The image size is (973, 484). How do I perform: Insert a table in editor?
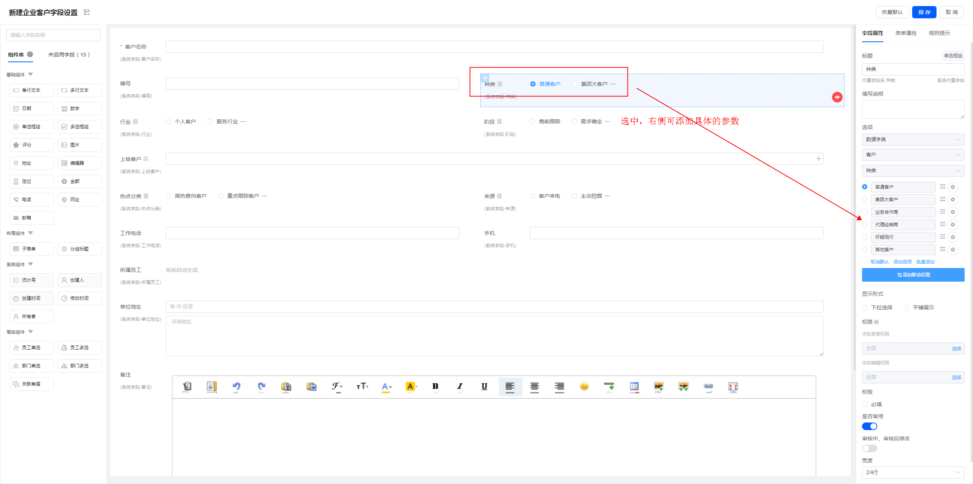pyautogui.click(x=634, y=386)
